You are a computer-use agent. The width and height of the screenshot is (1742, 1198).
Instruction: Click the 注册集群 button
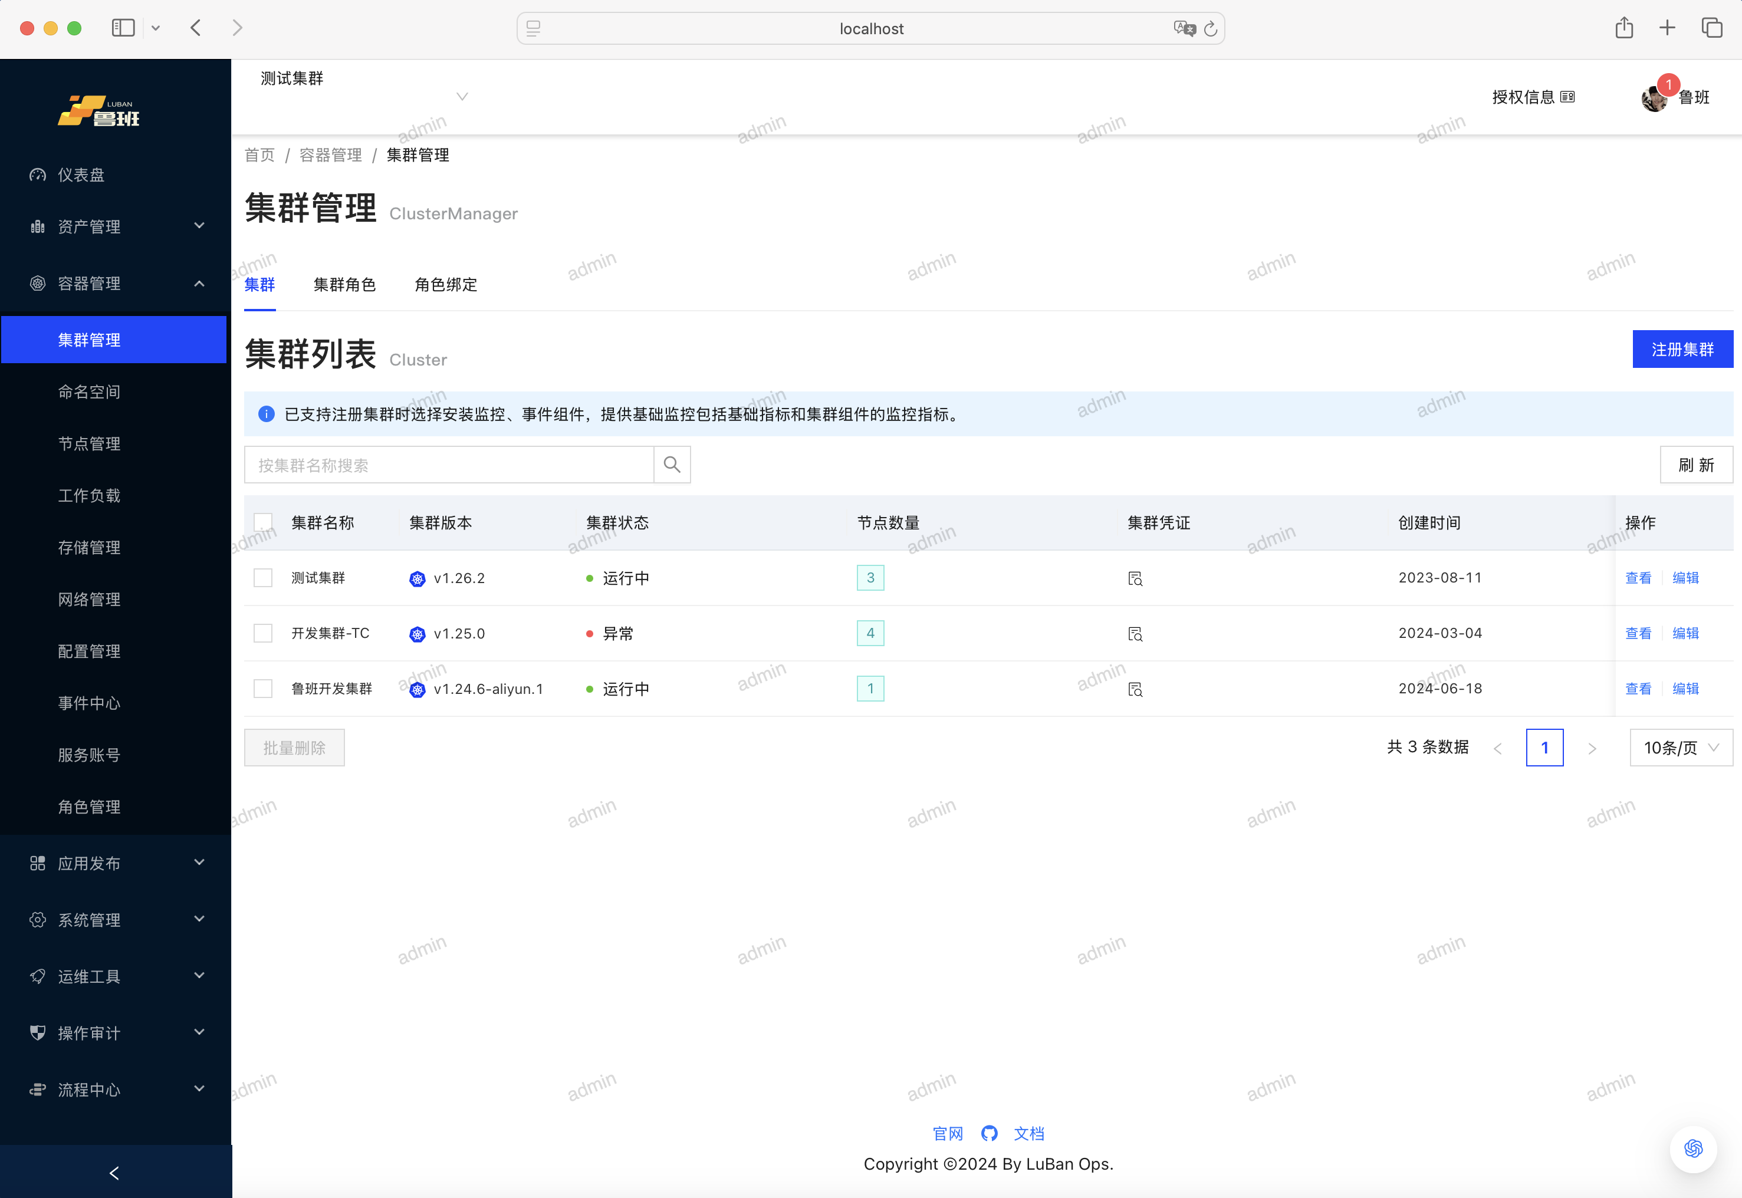click(x=1682, y=349)
